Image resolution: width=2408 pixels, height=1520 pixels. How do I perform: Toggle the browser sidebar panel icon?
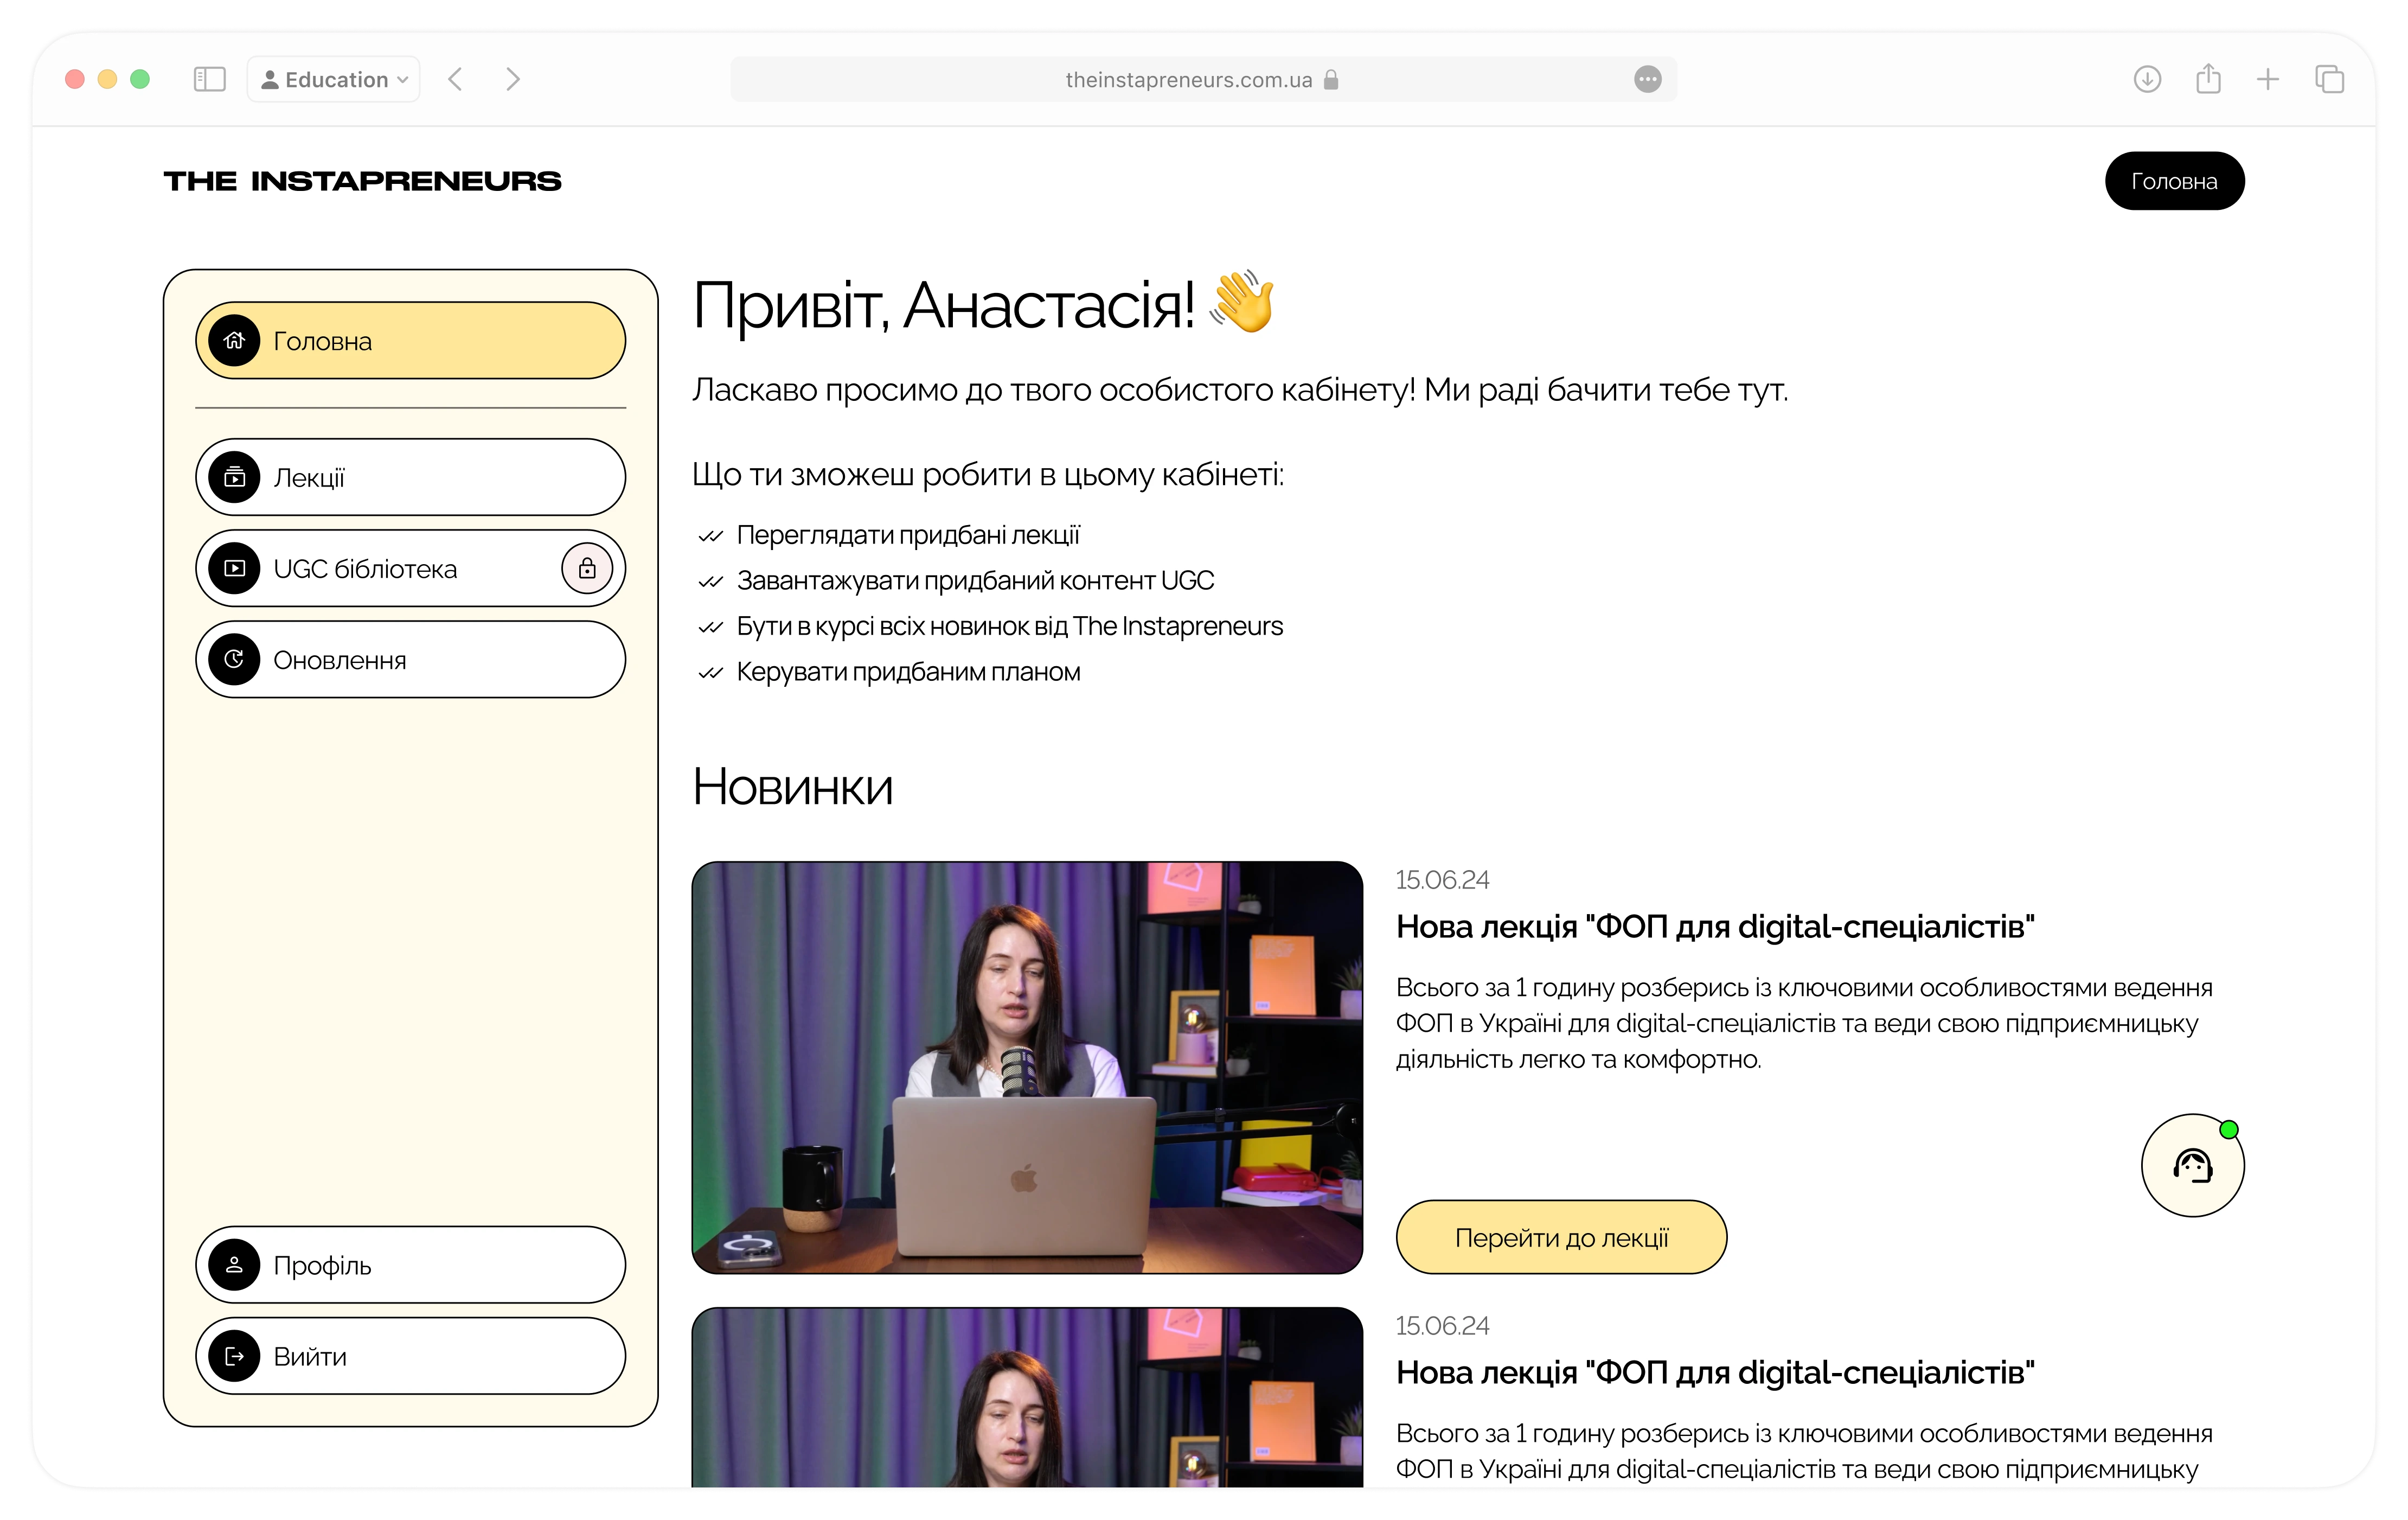209,79
